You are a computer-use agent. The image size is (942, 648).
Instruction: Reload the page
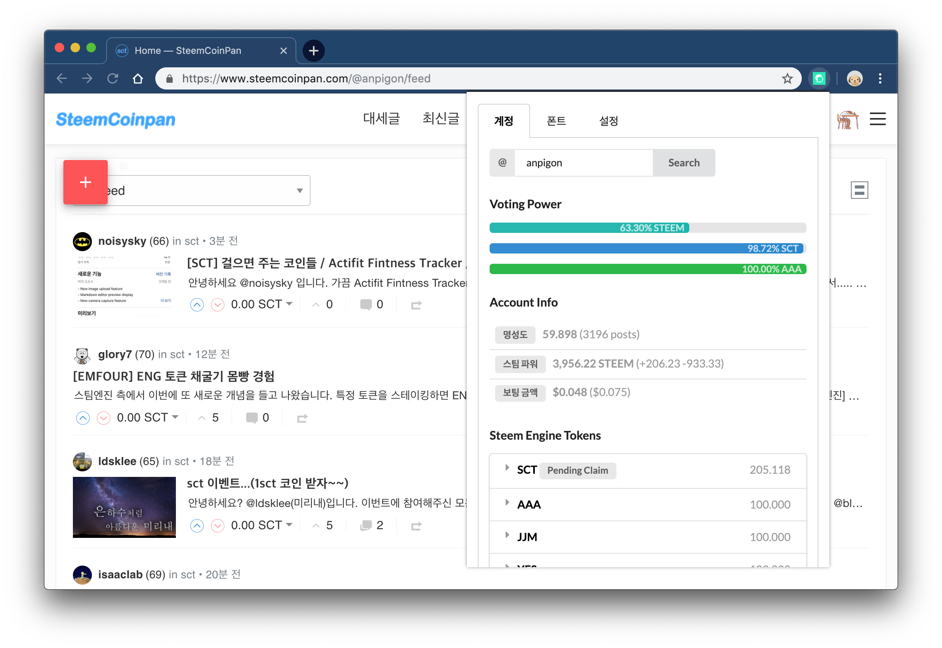tap(113, 78)
